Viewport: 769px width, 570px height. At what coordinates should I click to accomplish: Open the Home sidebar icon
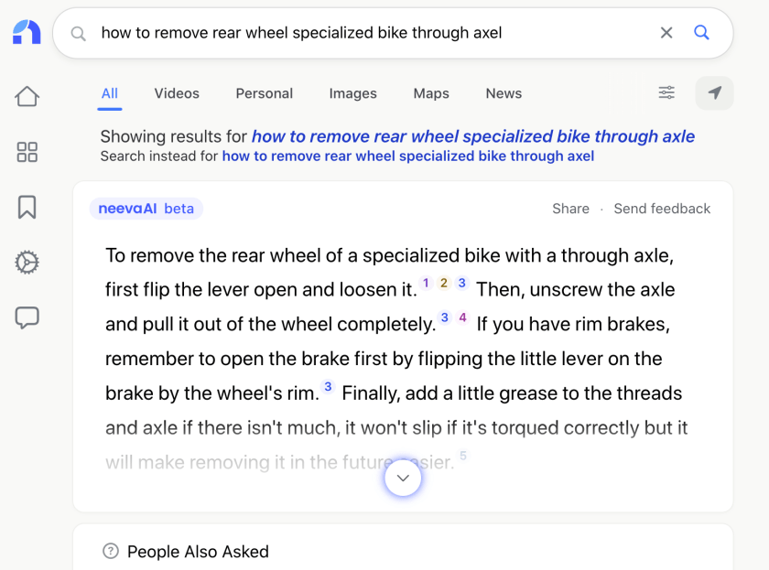click(x=27, y=96)
